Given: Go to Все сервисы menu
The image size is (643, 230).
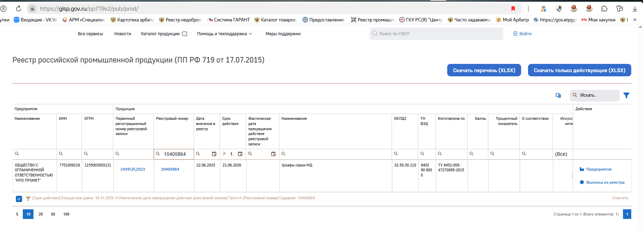Looking at the screenshot, I should pos(90,34).
